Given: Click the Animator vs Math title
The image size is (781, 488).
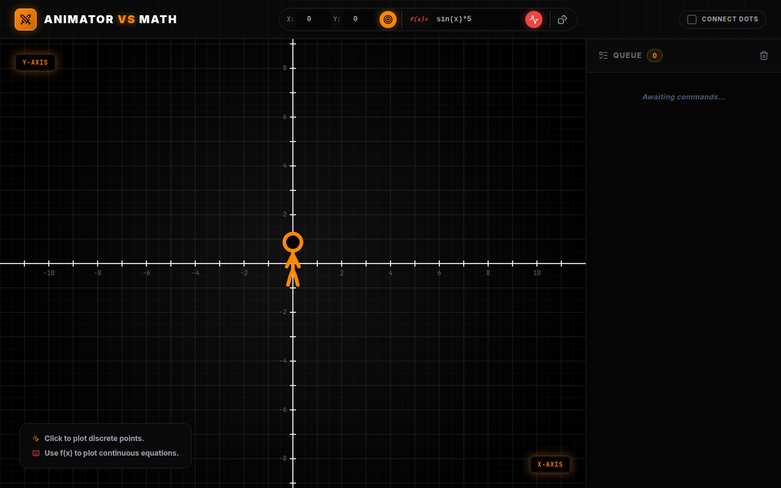Looking at the screenshot, I should (111, 20).
